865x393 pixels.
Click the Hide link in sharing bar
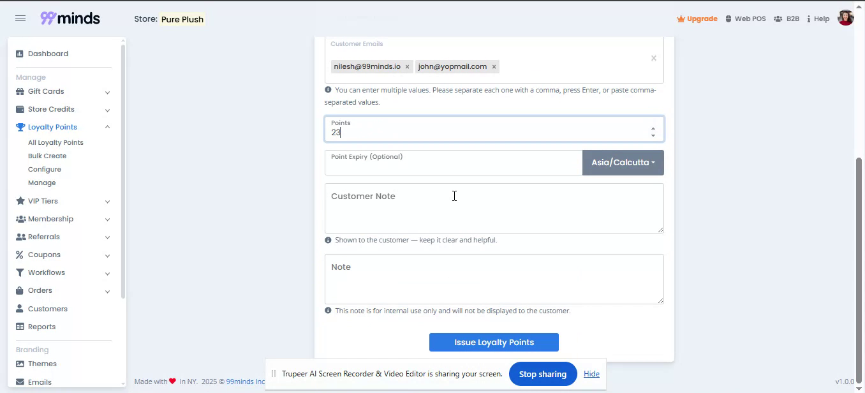point(591,374)
